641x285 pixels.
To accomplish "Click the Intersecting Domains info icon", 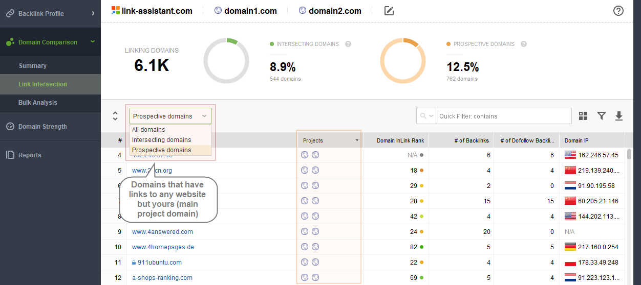I will click(348, 44).
